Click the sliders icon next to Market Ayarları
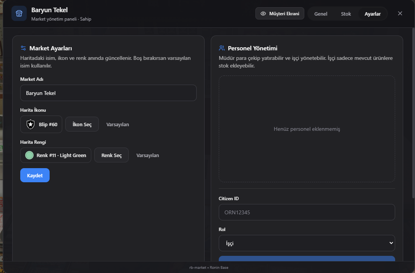415x273 pixels. 23,48
